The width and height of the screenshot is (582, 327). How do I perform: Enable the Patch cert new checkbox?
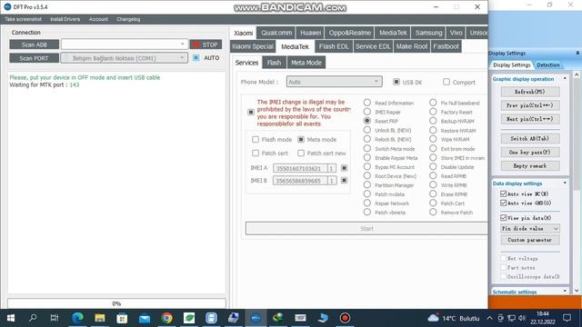[x=301, y=153]
